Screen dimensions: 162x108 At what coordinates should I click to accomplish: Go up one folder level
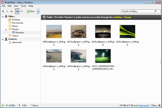11,11
